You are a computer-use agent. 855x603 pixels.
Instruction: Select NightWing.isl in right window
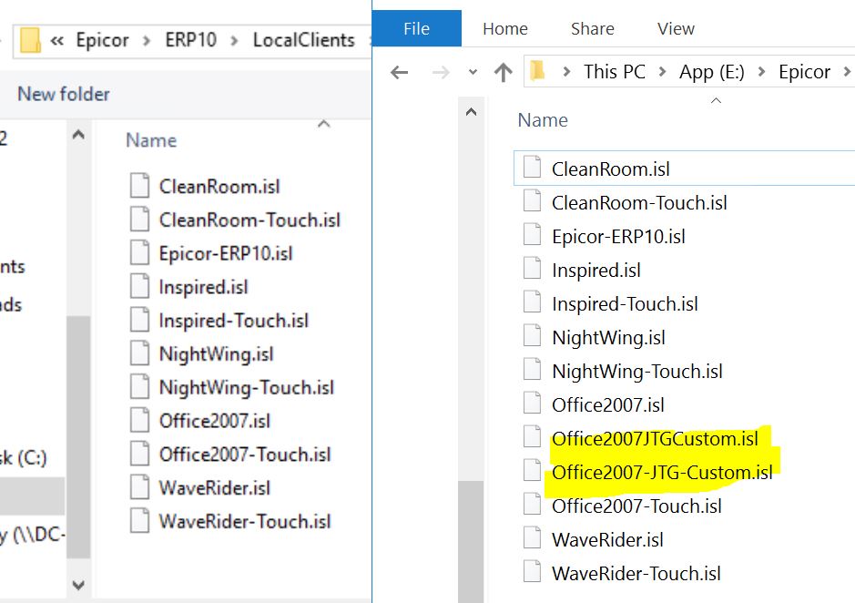pos(608,338)
